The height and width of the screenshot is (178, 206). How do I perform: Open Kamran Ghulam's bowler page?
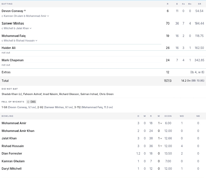[13, 161]
